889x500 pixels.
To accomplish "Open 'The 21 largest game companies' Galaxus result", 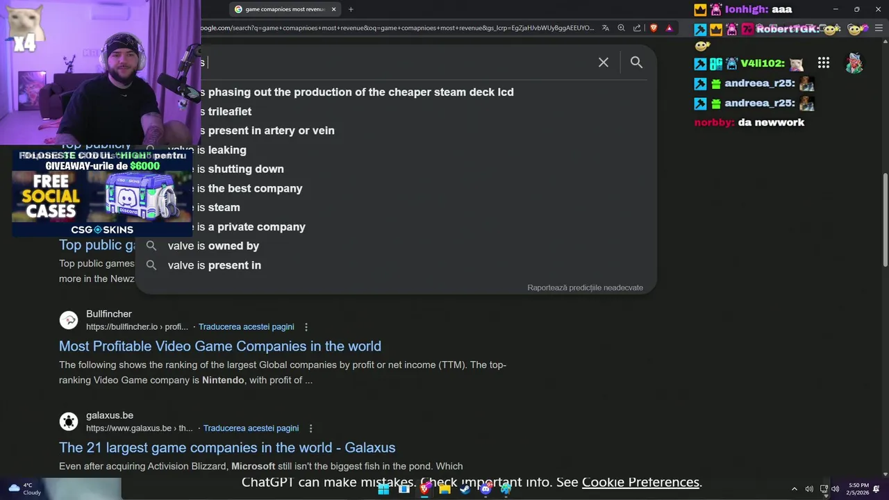I will pos(227,447).
